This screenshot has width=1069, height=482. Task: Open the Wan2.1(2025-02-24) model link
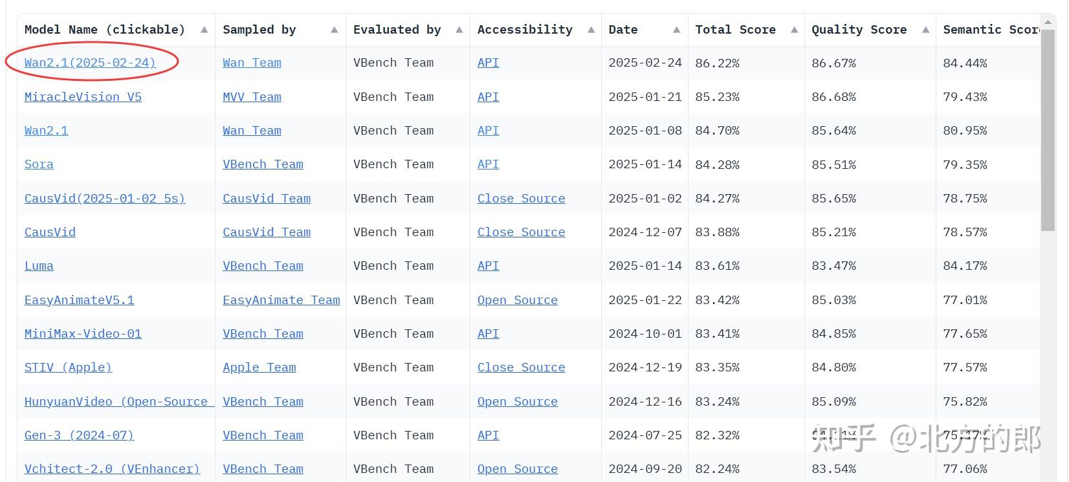pos(90,63)
